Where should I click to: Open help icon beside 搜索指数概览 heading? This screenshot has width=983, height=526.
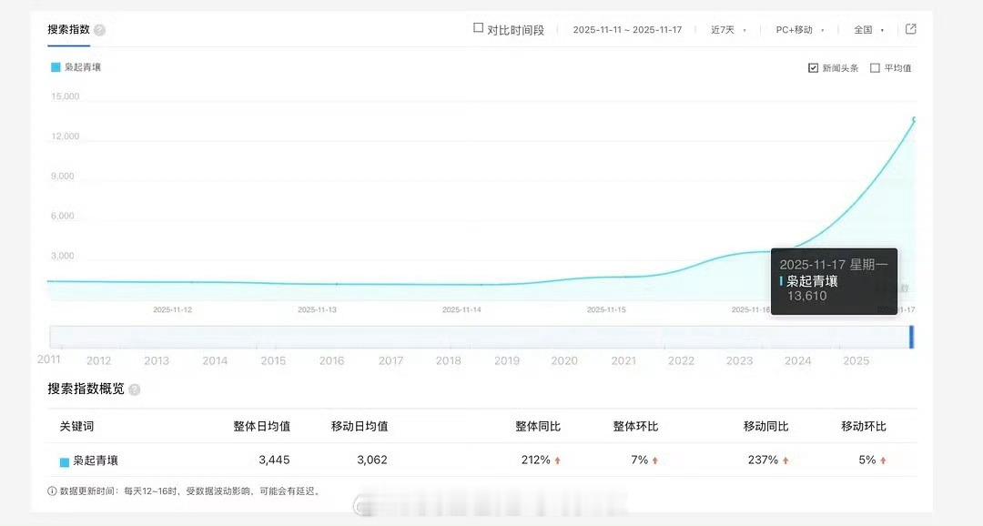[x=134, y=390]
